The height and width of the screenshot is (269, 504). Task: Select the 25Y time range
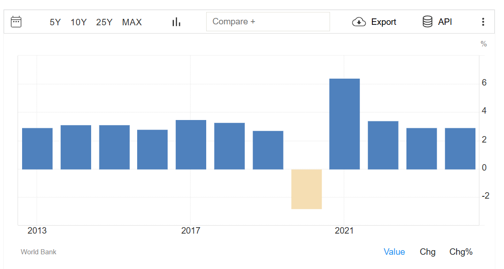[104, 22]
